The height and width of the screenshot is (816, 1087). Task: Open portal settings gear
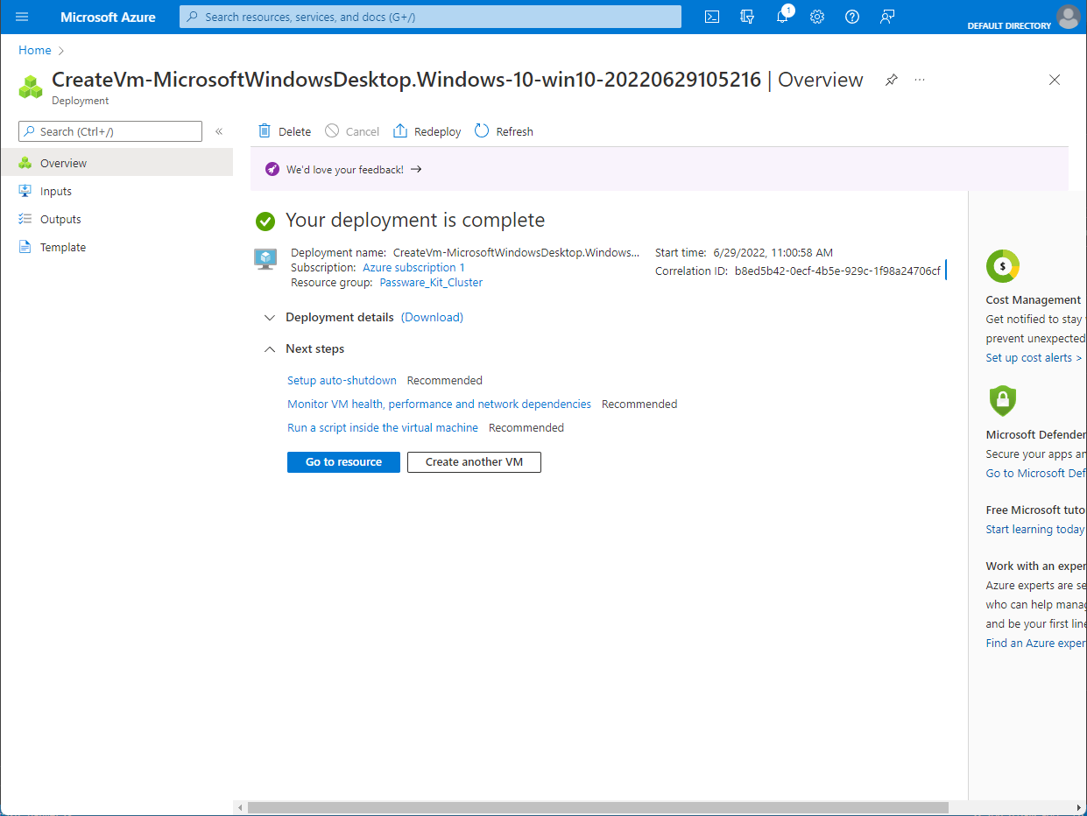pyautogui.click(x=817, y=17)
